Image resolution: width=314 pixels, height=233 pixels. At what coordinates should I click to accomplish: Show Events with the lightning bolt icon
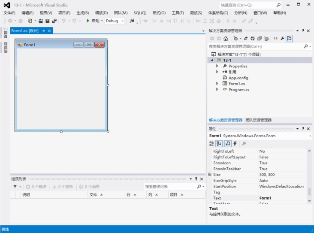click(235, 144)
